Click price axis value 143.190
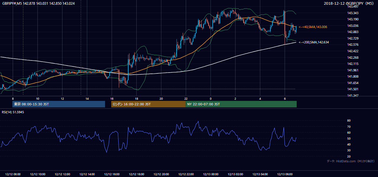 click(x=353, y=19)
